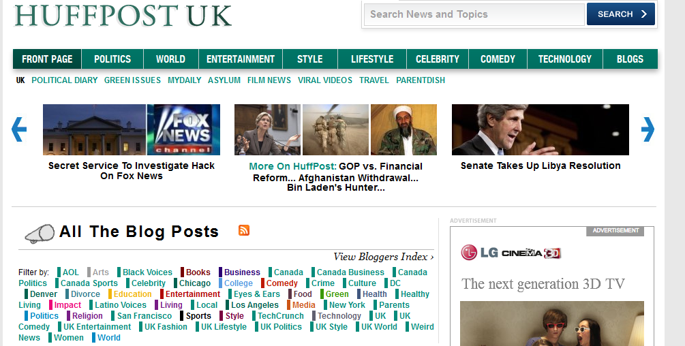Click the helicopter soldiers thumbnail
Image resolution: width=685 pixels, height=346 pixels.
coord(335,129)
